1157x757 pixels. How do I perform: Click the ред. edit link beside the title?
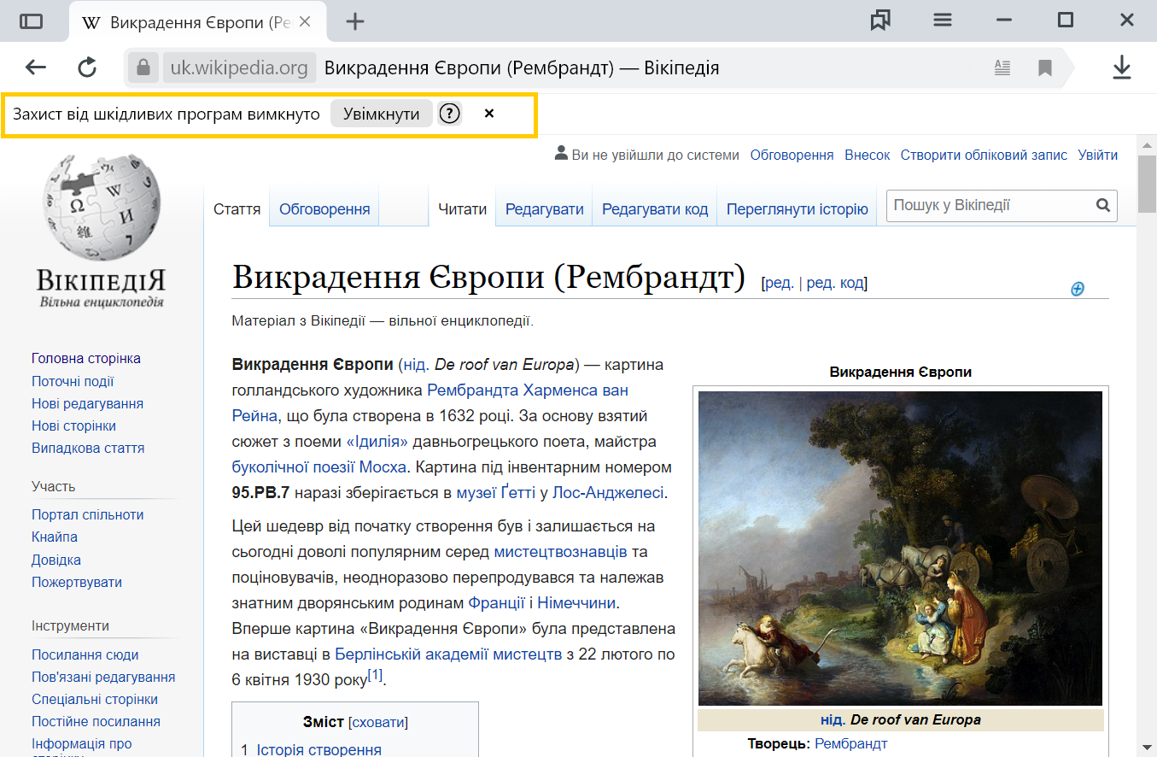[780, 283]
